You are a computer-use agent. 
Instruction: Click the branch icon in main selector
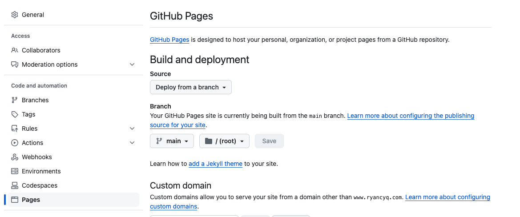(159, 141)
